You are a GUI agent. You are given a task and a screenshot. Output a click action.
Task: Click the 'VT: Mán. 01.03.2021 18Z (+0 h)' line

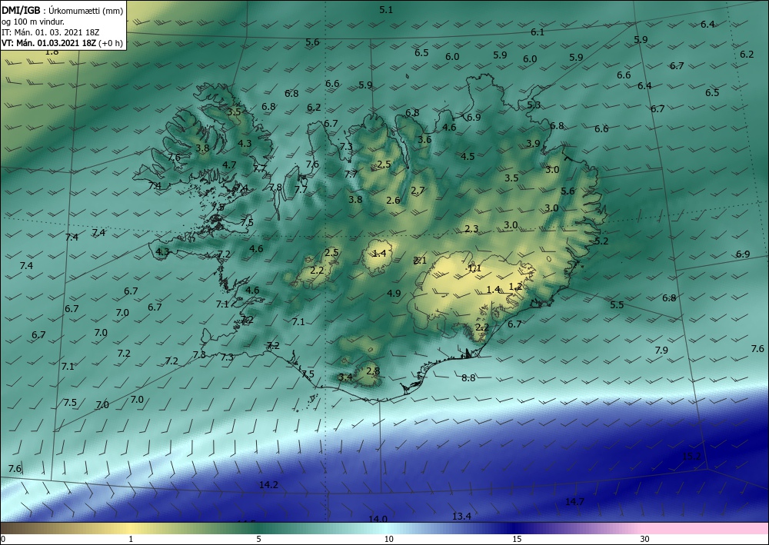click(x=62, y=42)
